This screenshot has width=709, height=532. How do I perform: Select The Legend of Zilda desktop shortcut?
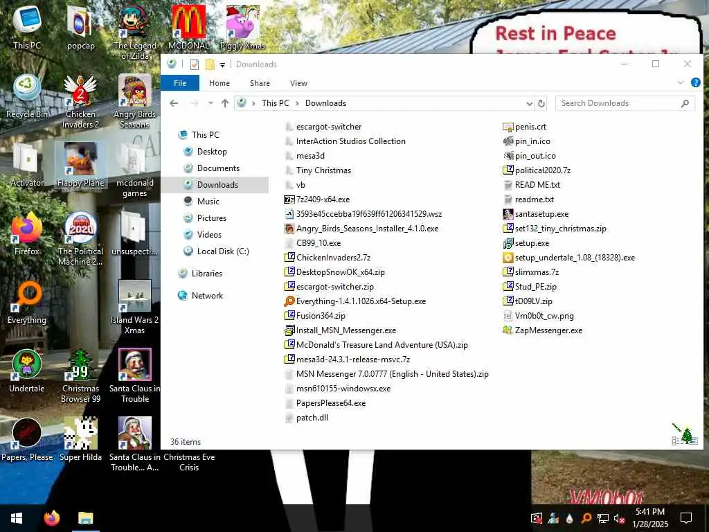tap(134, 33)
